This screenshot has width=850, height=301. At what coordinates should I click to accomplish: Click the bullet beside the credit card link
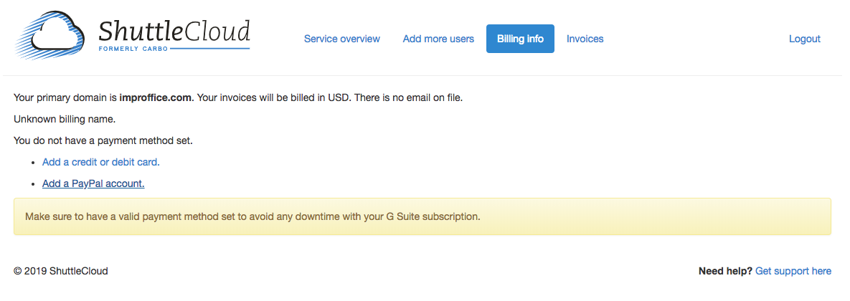tap(34, 163)
